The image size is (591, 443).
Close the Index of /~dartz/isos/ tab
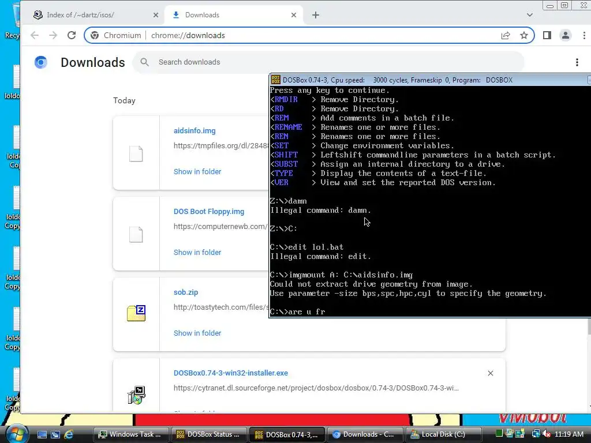156,15
